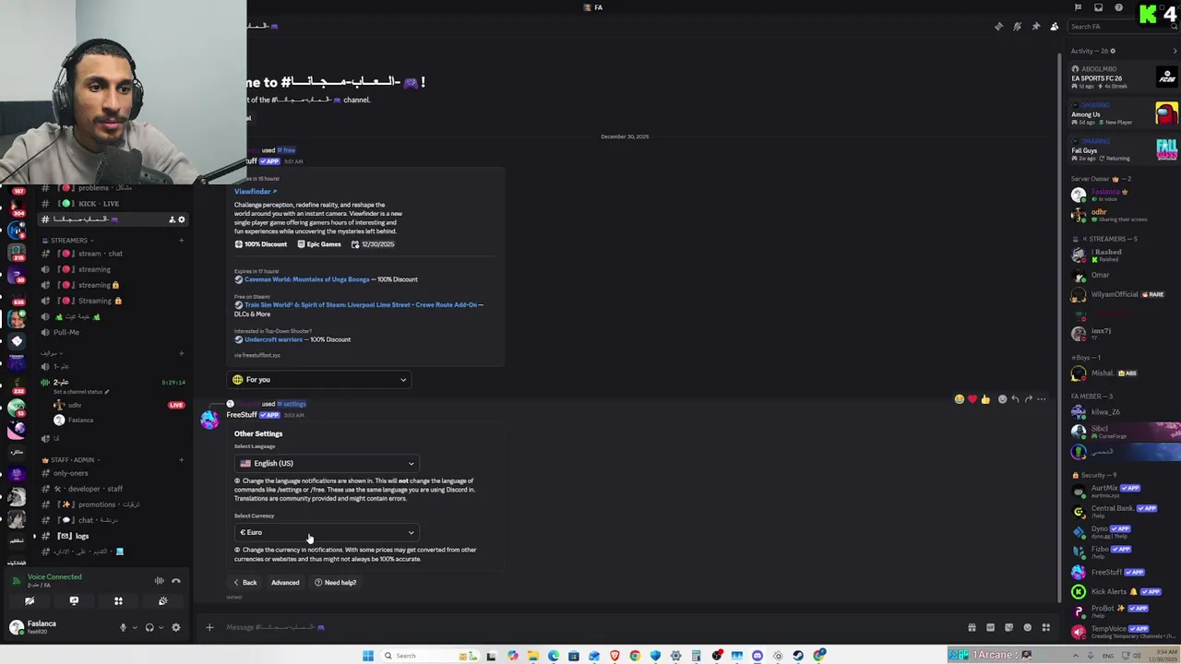Click the forward arrow on message
Image resolution: width=1181 pixels, height=664 pixels.
click(x=1028, y=399)
